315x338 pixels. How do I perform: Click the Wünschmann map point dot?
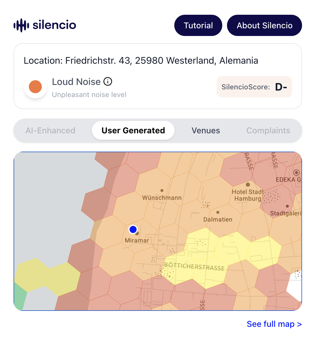[162, 191]
